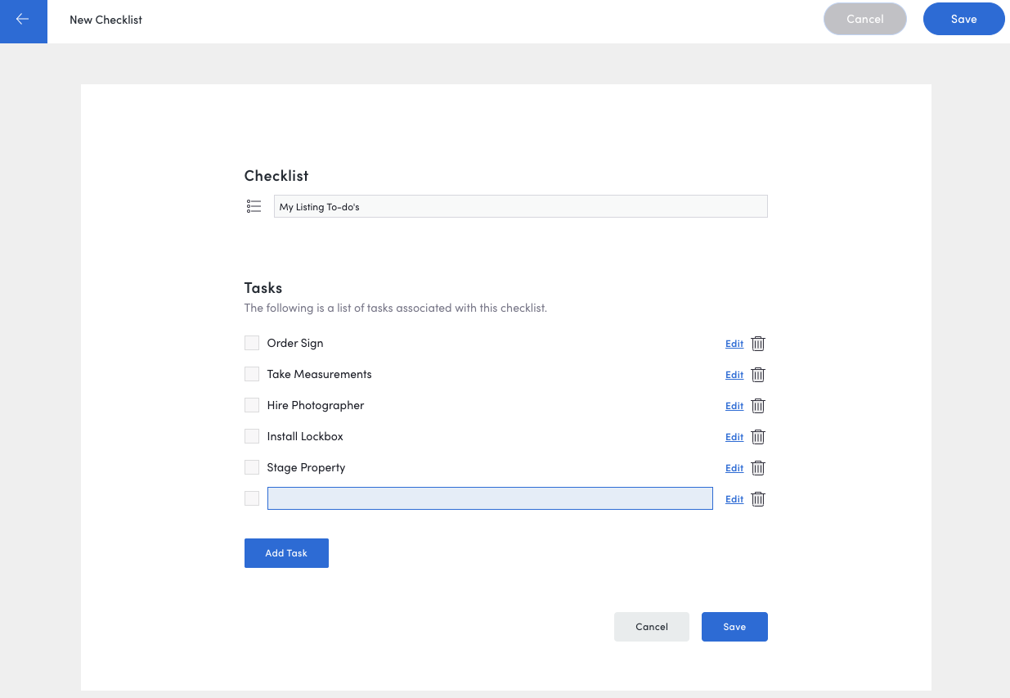
Task: Click the 'Hire Photographer' task label
Action: (x=316, y=405)
